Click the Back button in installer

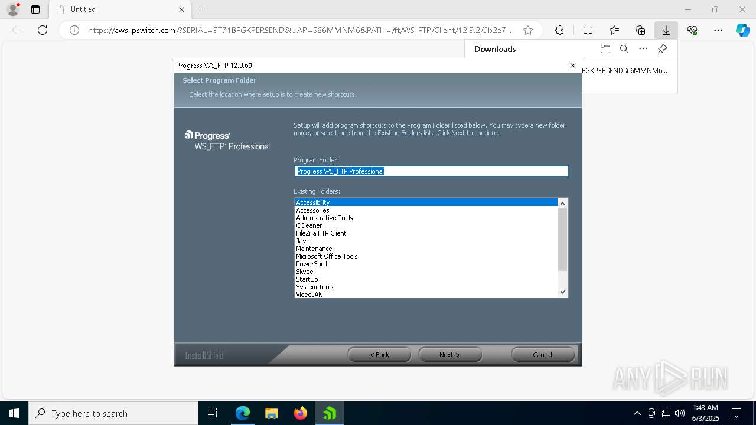pos(379,355)
